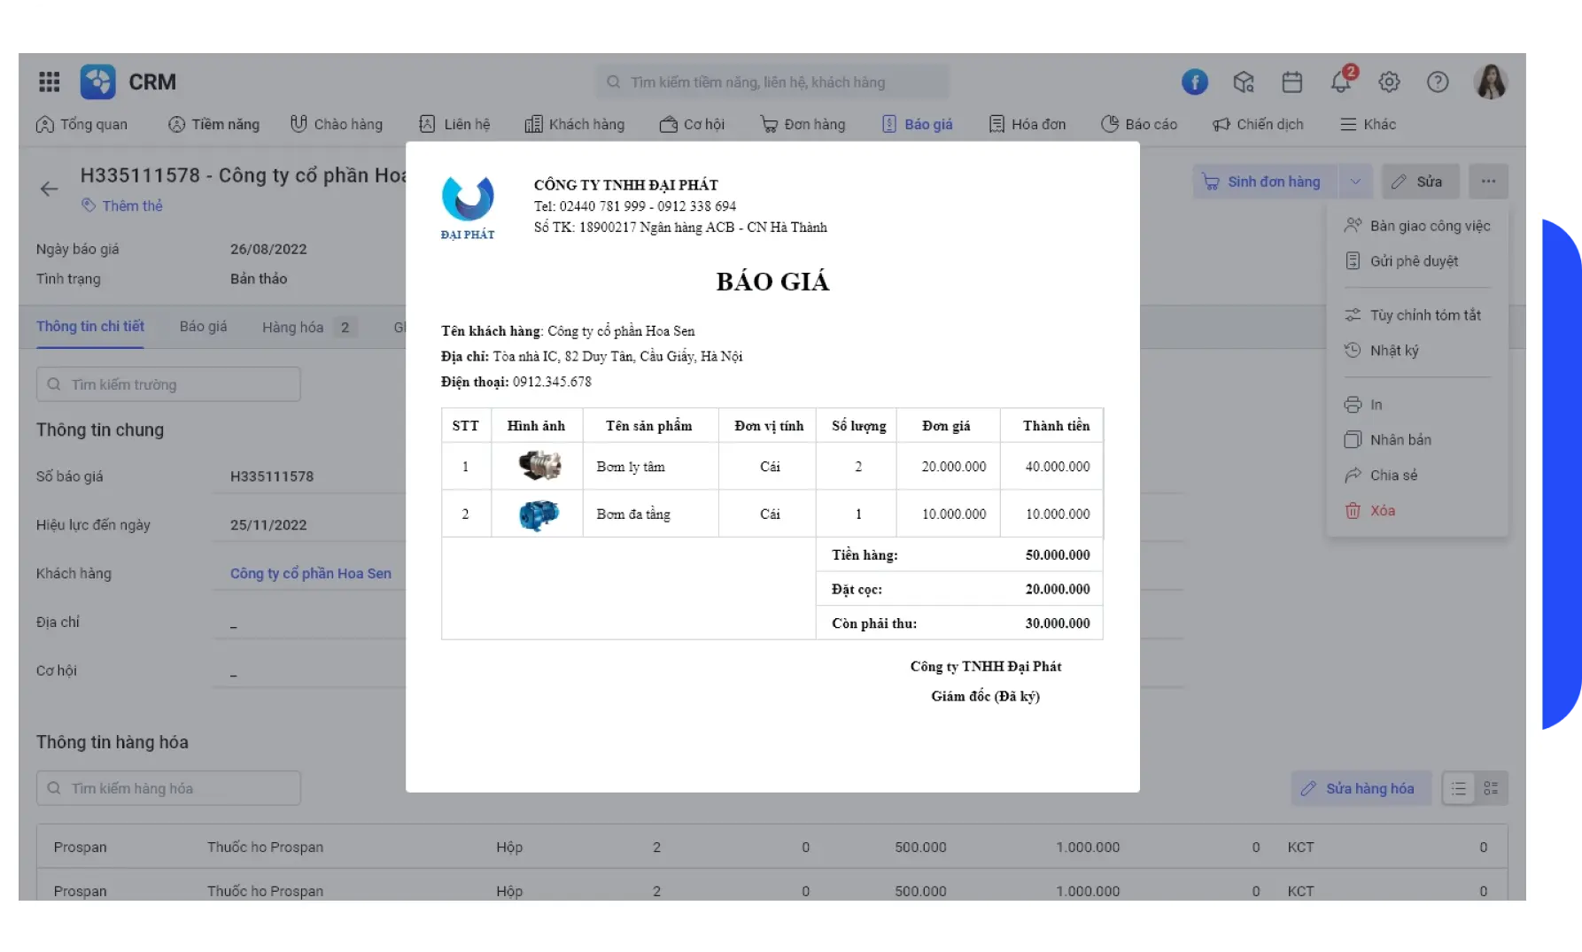Open the Công ty cổ phần Hoa Sen link
Screen dimensions: 1582x952
310,573
